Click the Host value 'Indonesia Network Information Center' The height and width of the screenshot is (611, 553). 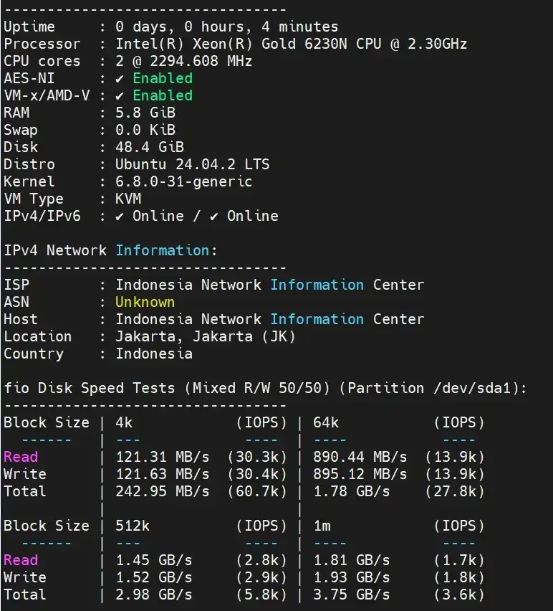(x=269, y=319)
